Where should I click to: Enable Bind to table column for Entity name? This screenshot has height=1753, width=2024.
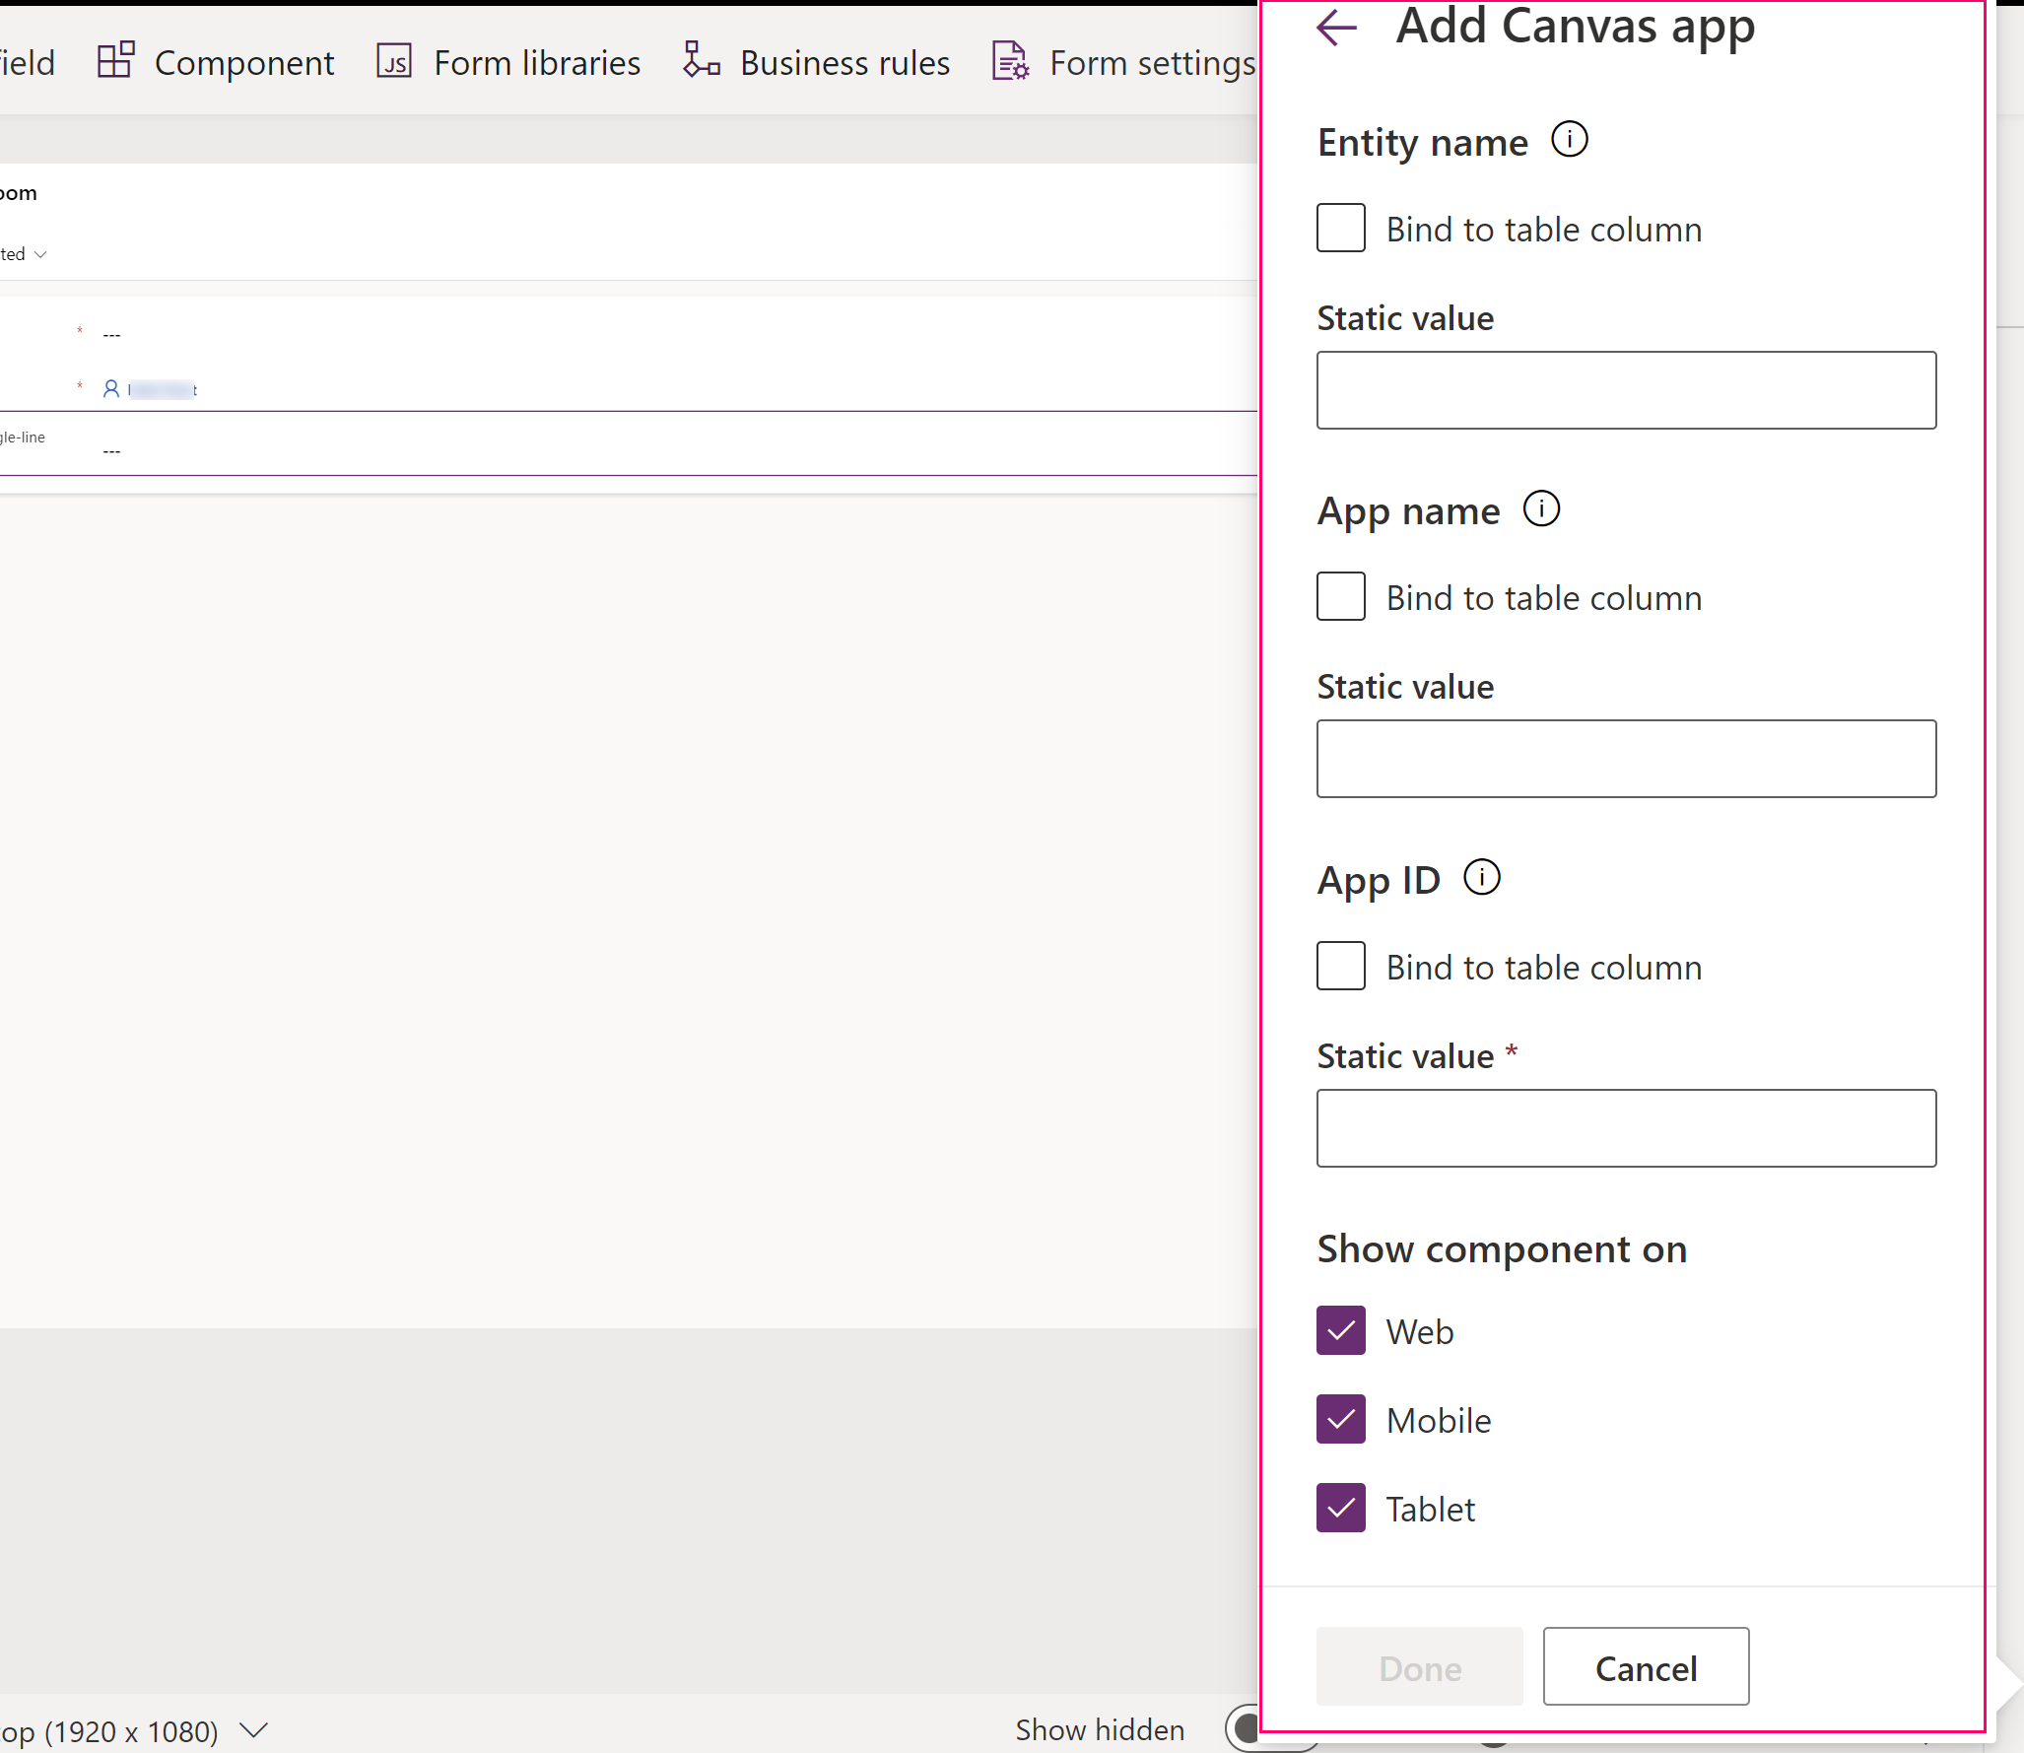(x=1341, y=226)
